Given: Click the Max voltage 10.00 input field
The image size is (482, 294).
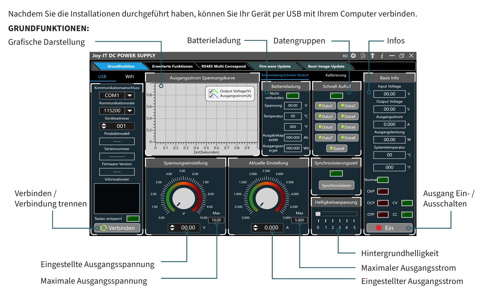Looking at the screenshot, I should click(216, 220).
